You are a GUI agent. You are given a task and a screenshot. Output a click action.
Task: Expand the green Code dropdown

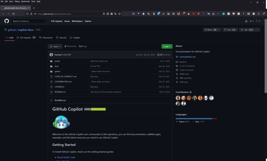(167, 47)
